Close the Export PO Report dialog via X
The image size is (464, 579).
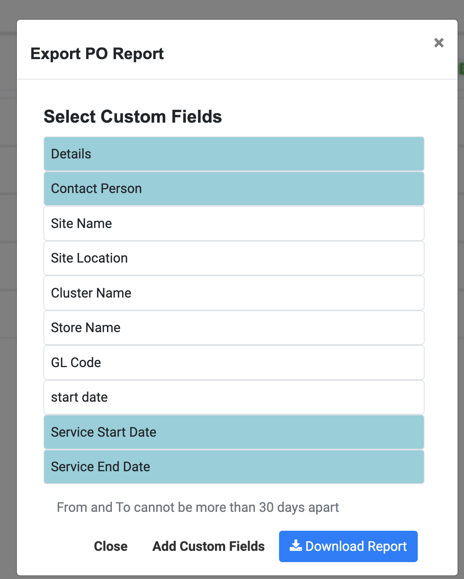pos(439,43)
